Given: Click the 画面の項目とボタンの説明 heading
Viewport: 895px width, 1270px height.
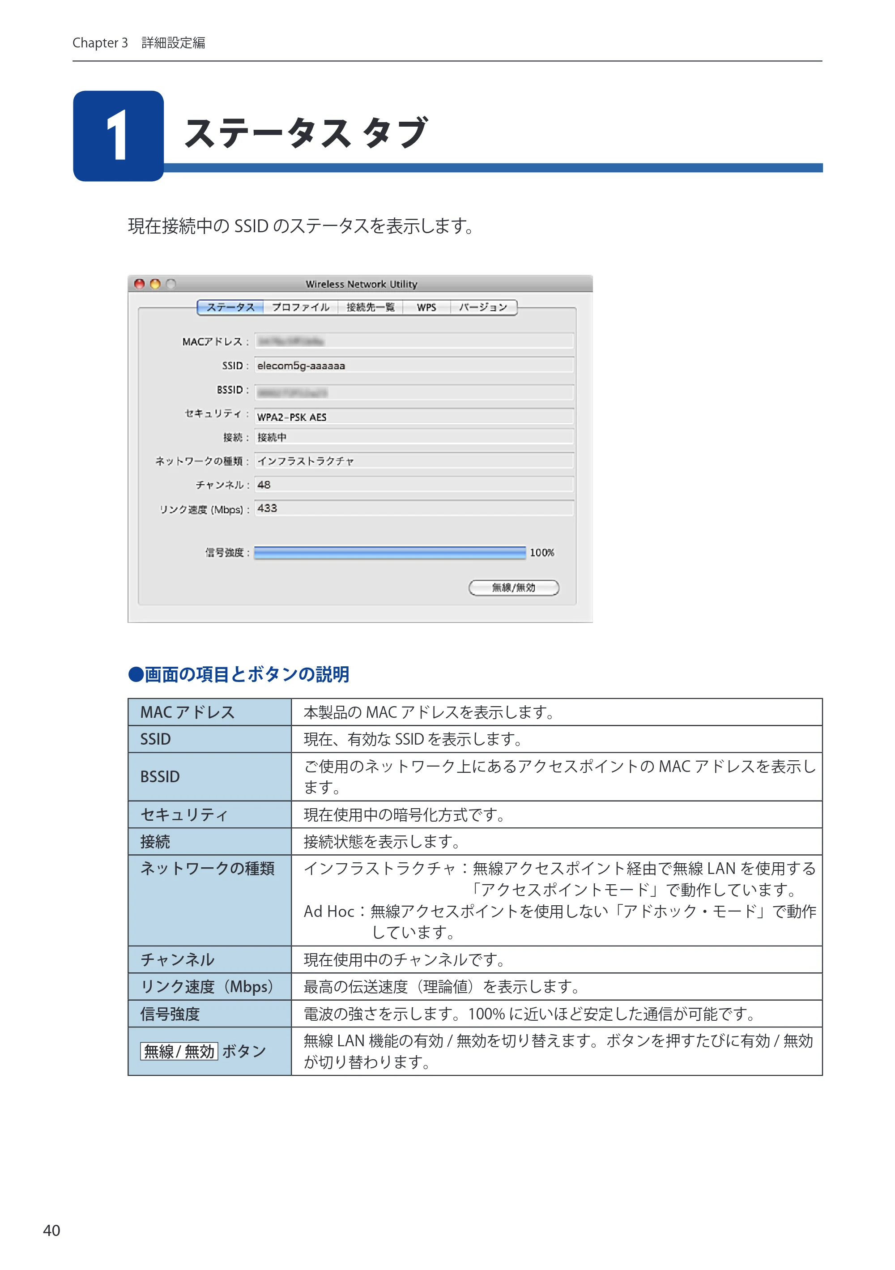Looking at the screenshot, I should point(239,674).
